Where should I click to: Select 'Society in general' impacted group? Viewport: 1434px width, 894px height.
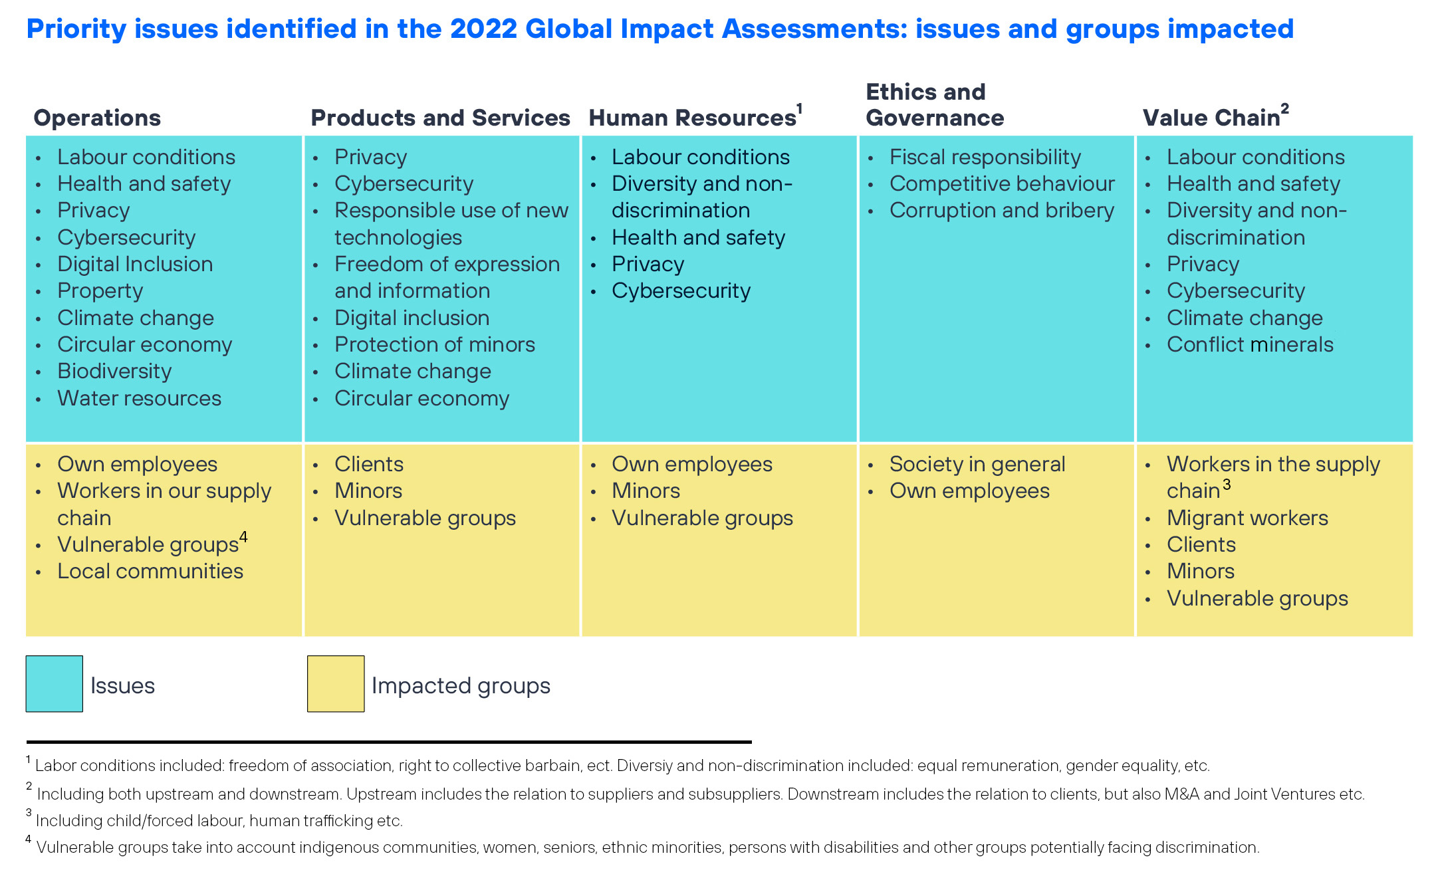pyautogui.click(x=977, y=464)
